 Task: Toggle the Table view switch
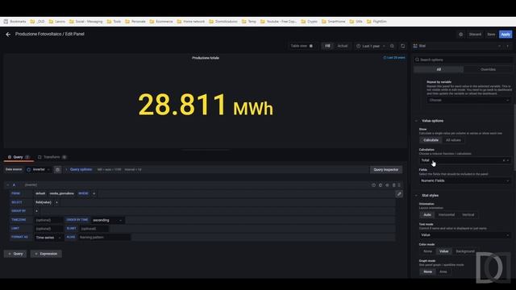[x=310, y=46]
